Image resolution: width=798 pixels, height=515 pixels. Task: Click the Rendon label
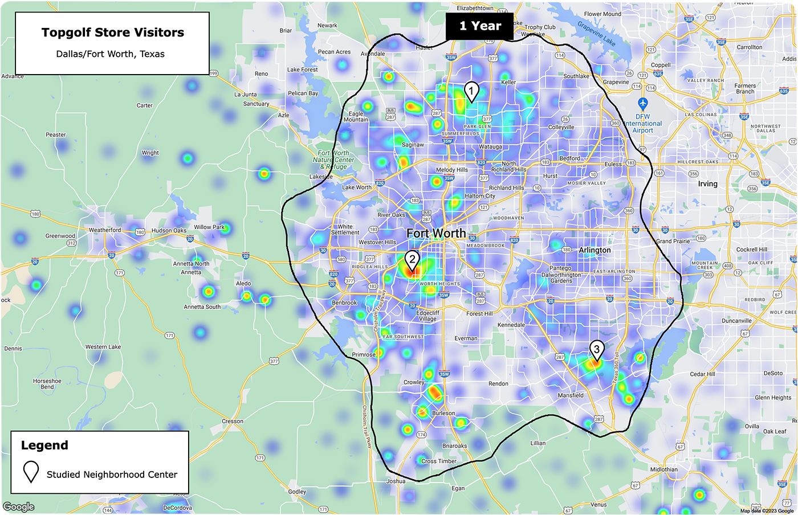[498, 383]
